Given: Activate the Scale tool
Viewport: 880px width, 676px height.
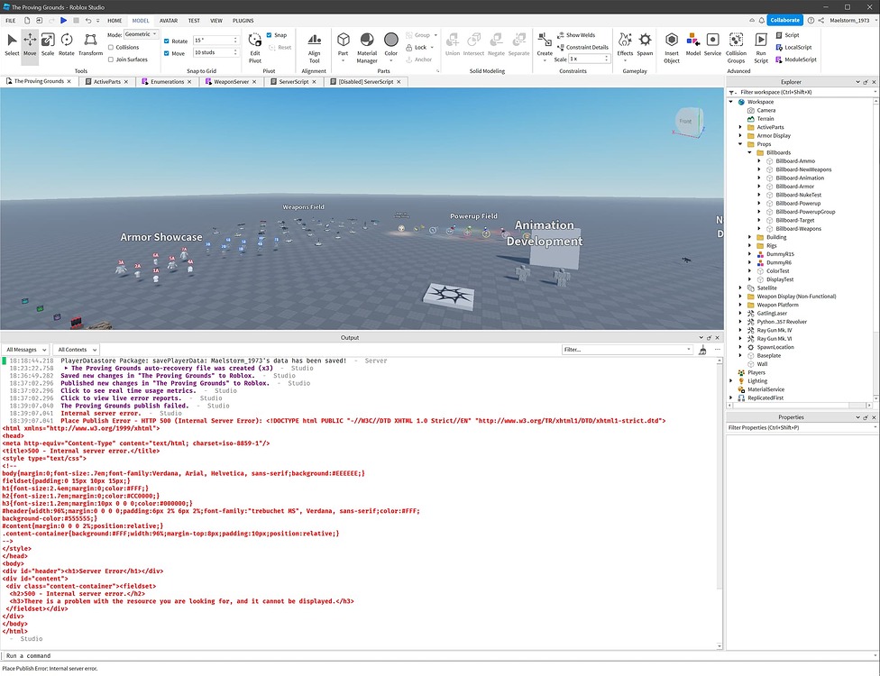Looking at the screenshot, I should pos(48,44).
